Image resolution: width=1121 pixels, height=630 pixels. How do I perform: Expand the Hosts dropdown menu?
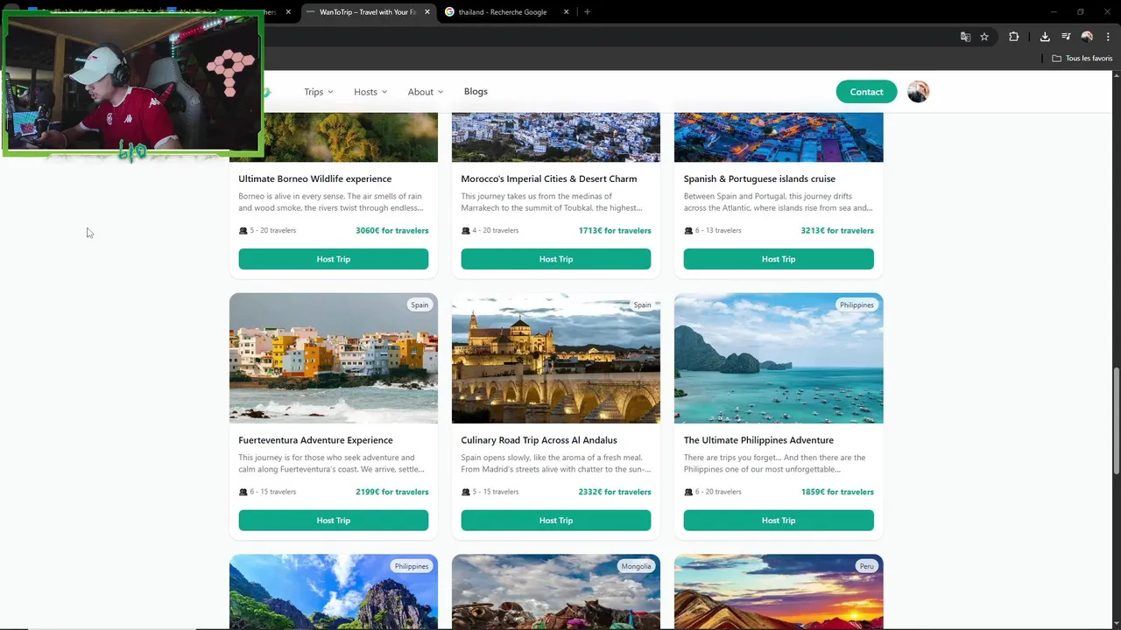pyautogui.click(x=370, y=92)
